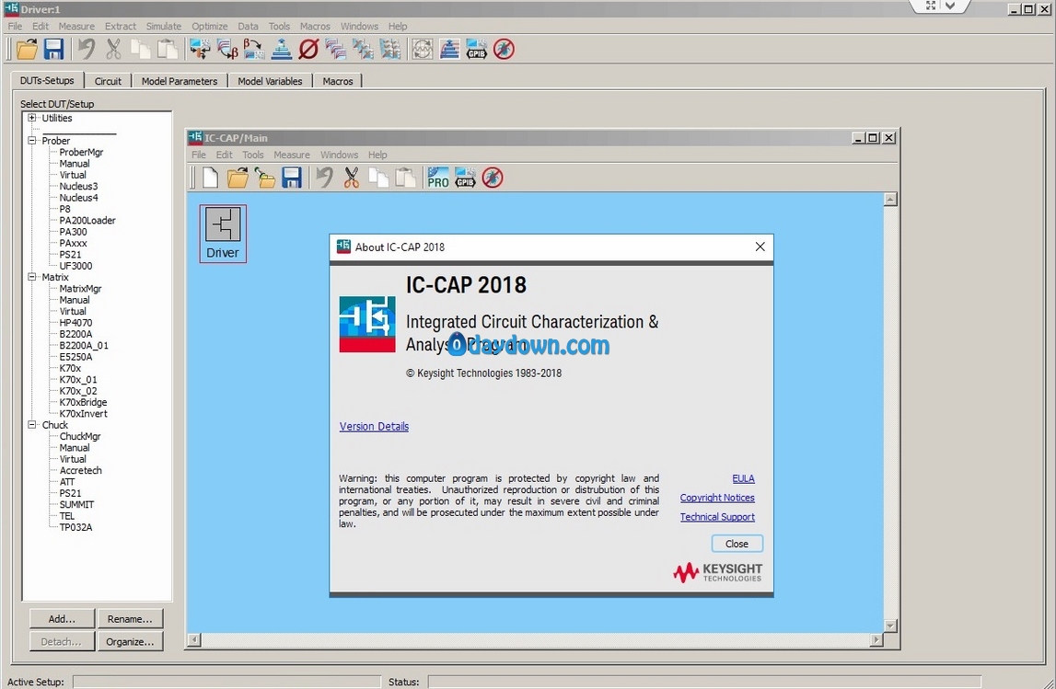
Task: Open the Technical Support link
Action: click(x=717, y=517)
